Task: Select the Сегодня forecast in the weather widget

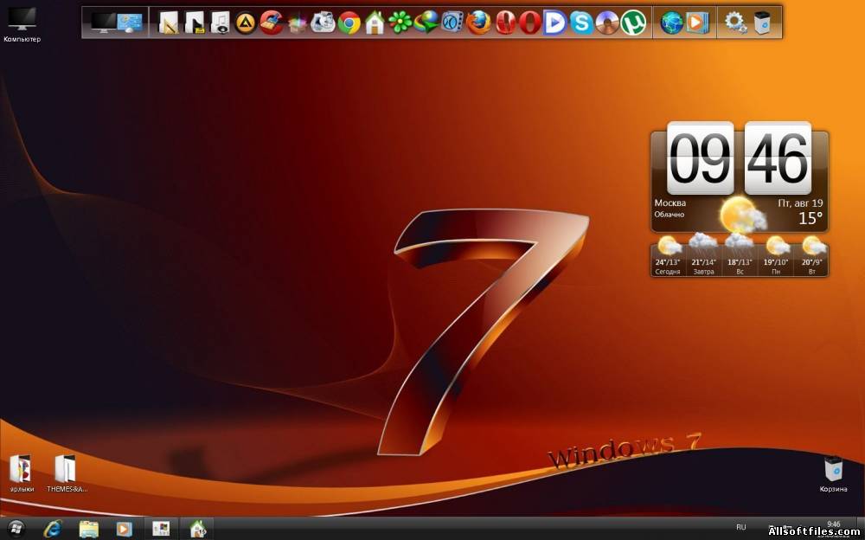Action: (x=668, y=255)
